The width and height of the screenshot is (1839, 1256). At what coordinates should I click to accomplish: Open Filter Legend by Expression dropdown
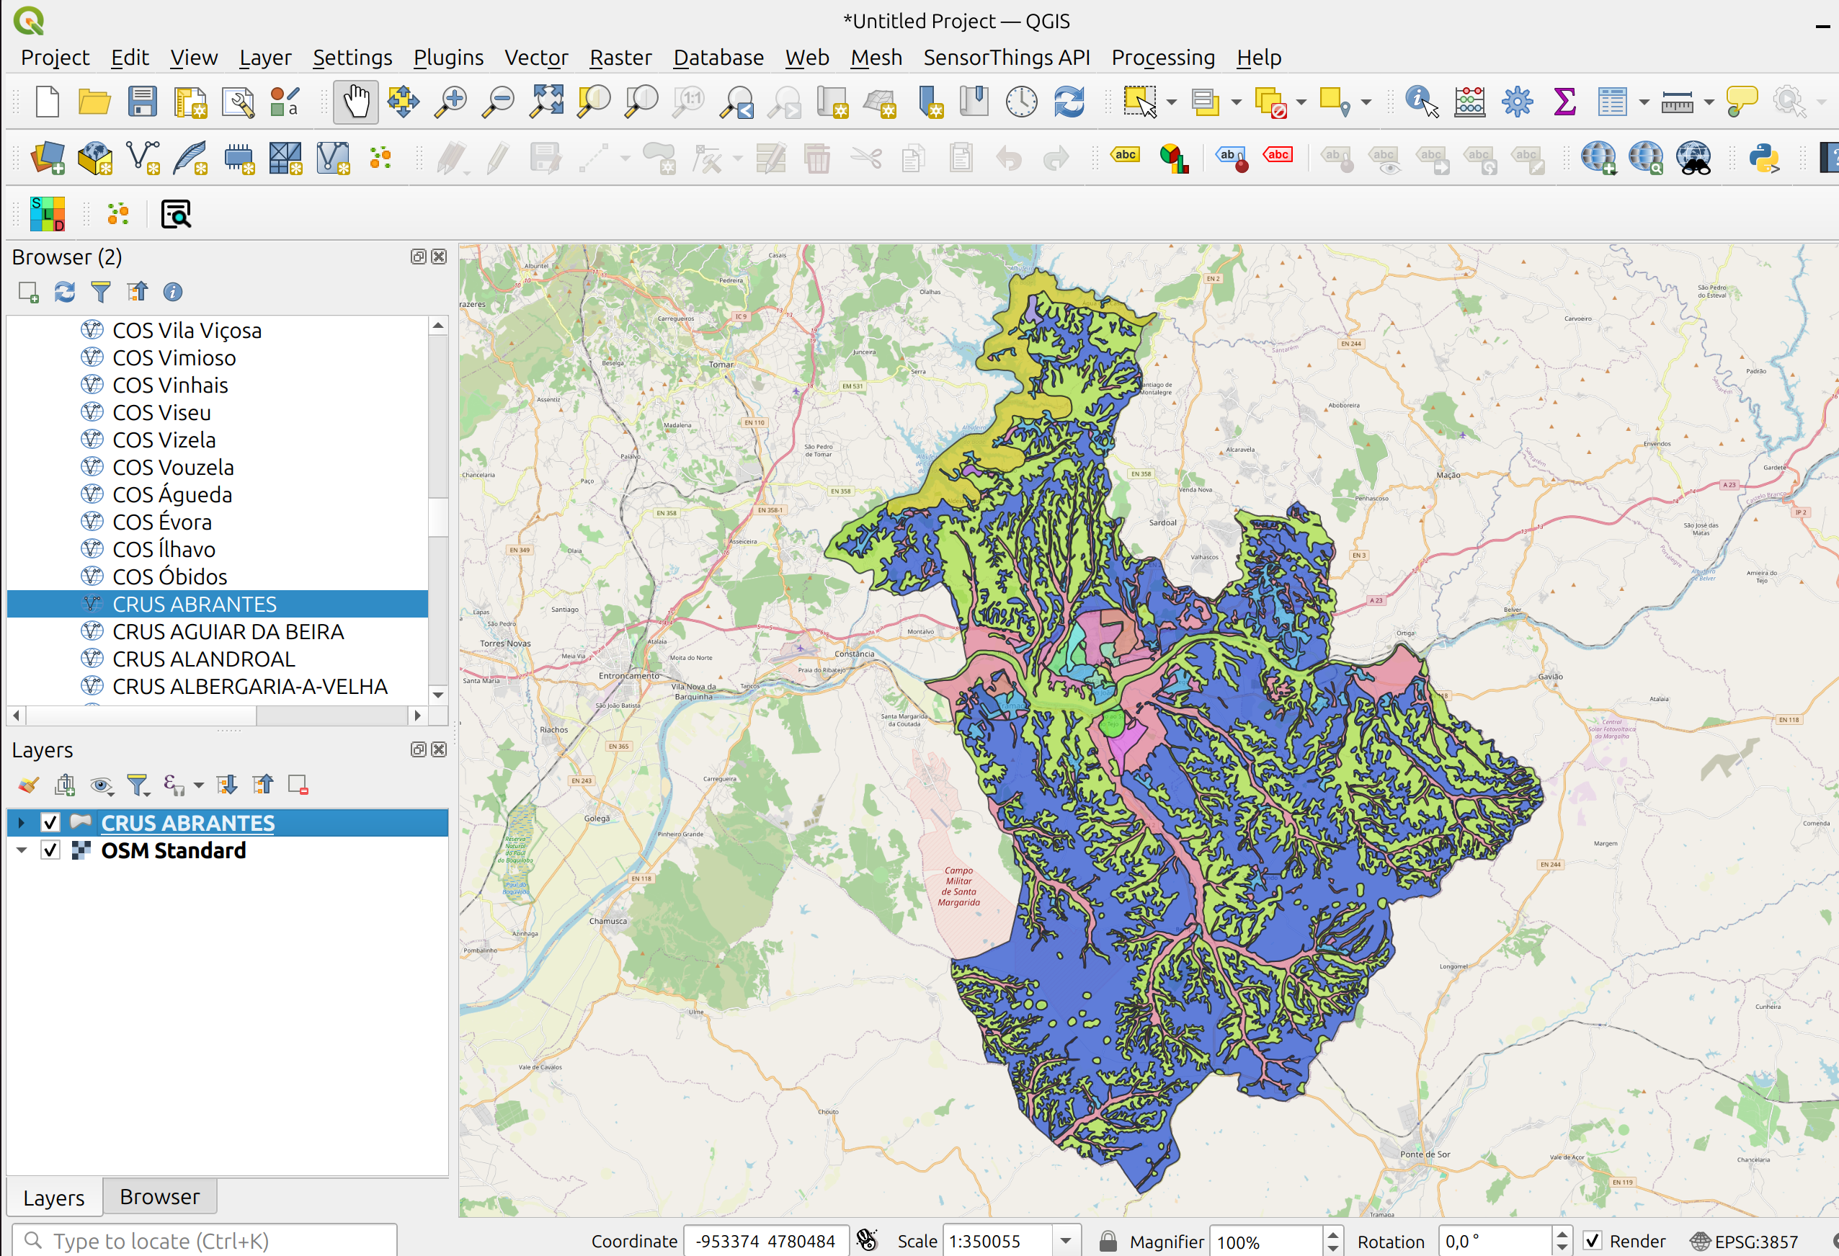coord(199,784)
